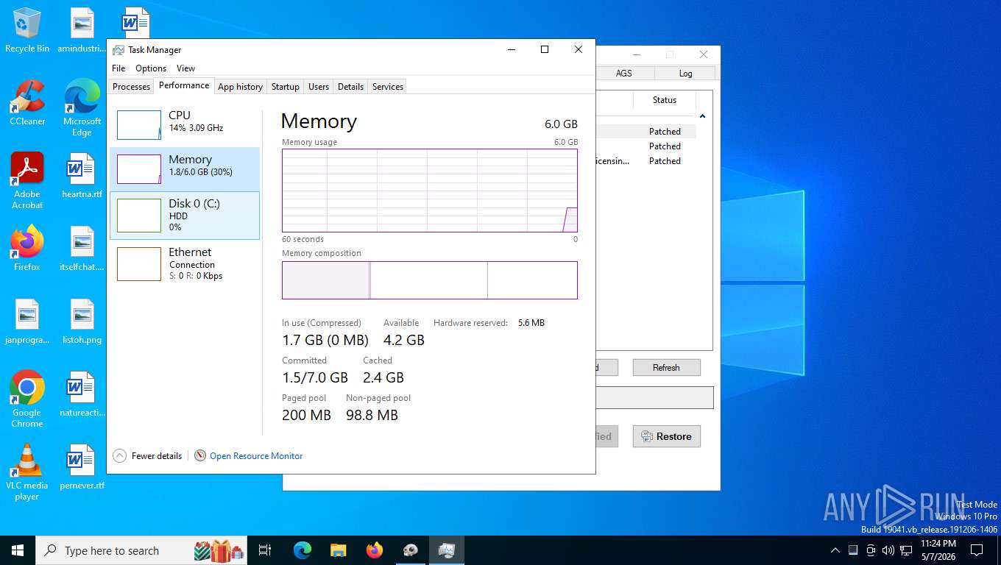Switch to the Services tab
Viewport: 1001px width, 565px height.
tap(388, 87)
